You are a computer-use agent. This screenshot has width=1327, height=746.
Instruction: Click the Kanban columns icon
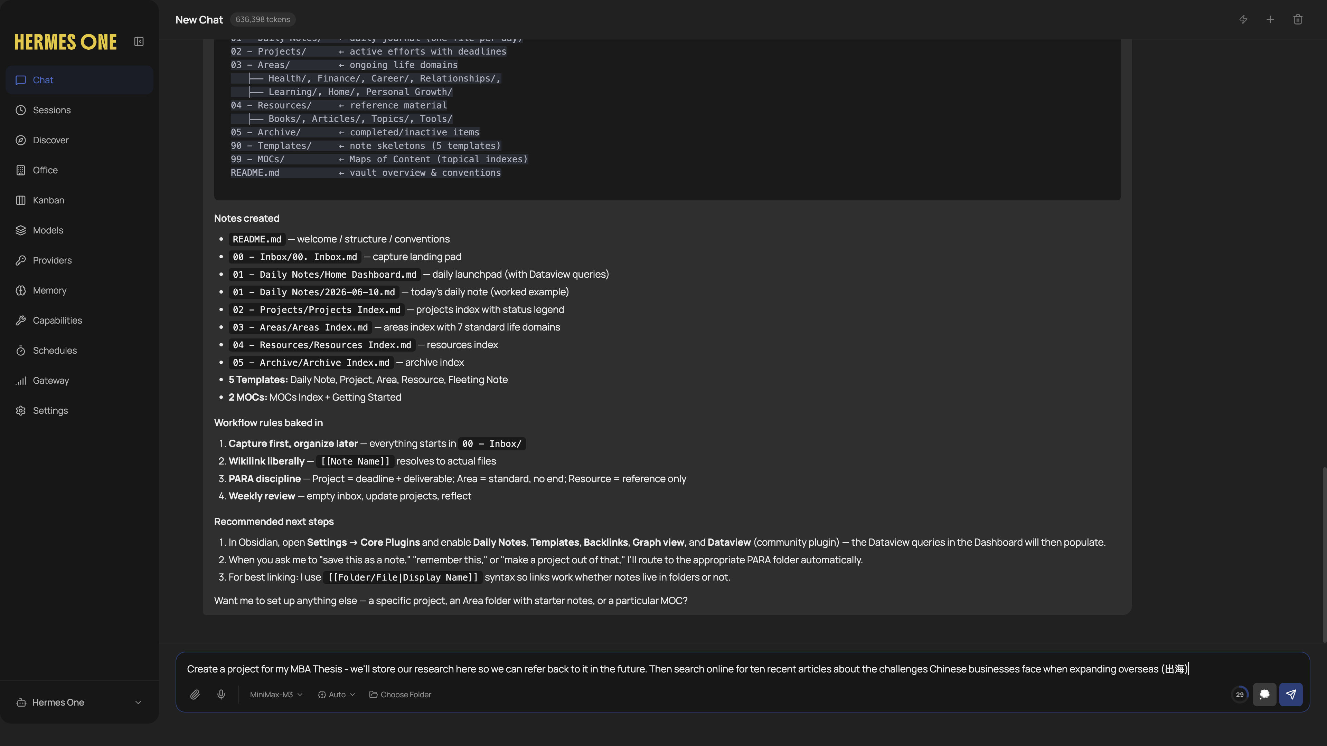click(x=21, y=200)
